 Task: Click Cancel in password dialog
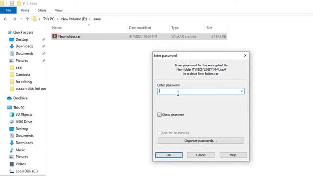201,155
